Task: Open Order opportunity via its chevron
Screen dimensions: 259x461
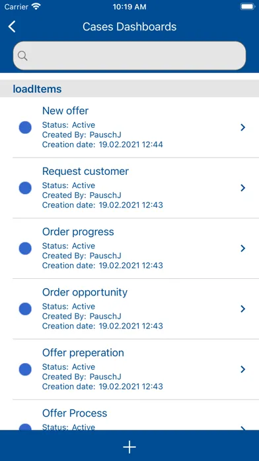Action: coord(243,309)
